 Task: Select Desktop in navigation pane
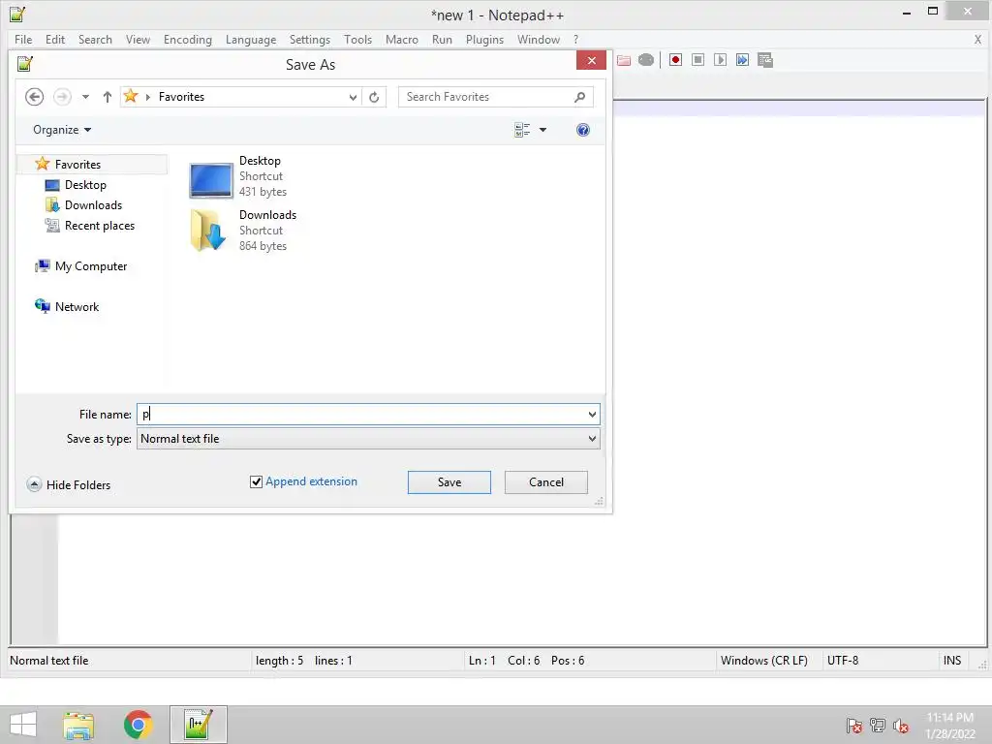85,185
